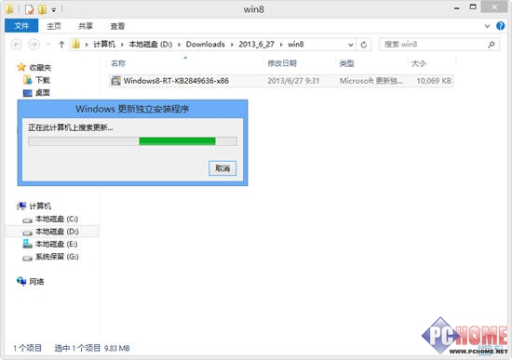Image resolution: width=512 pixels, height=360 pixels.
Task: Click the Back navigation arrow
Action: tap(17, 44)
